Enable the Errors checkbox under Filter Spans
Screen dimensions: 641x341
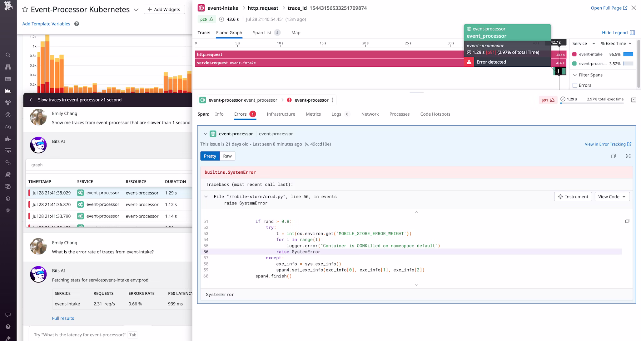[575, 85]
